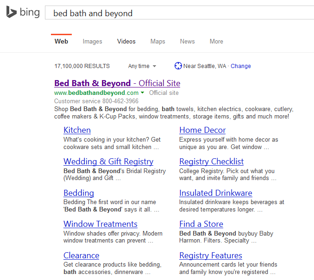
Task: Go to the News tab
Action: pyautogui.click(x=187, y=41)
